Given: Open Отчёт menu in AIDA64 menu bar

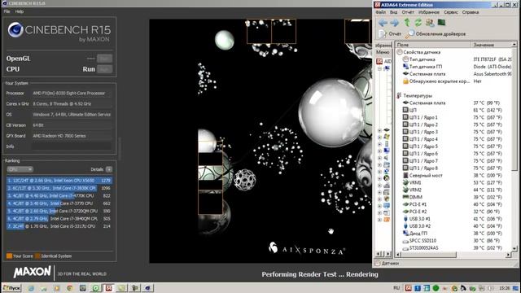Looking at the screenshot, I should [x=408, y=12].
